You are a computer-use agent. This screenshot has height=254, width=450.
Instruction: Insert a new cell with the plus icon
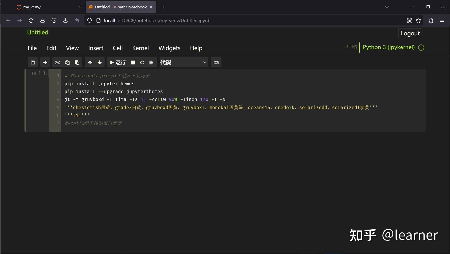(45, 62)
